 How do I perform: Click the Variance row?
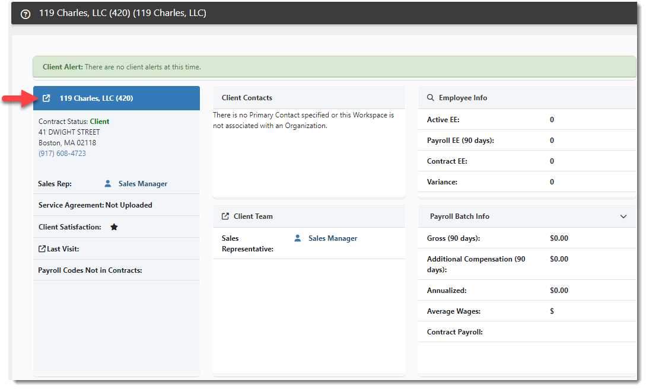pyautogui.click(x=527, y=181)
